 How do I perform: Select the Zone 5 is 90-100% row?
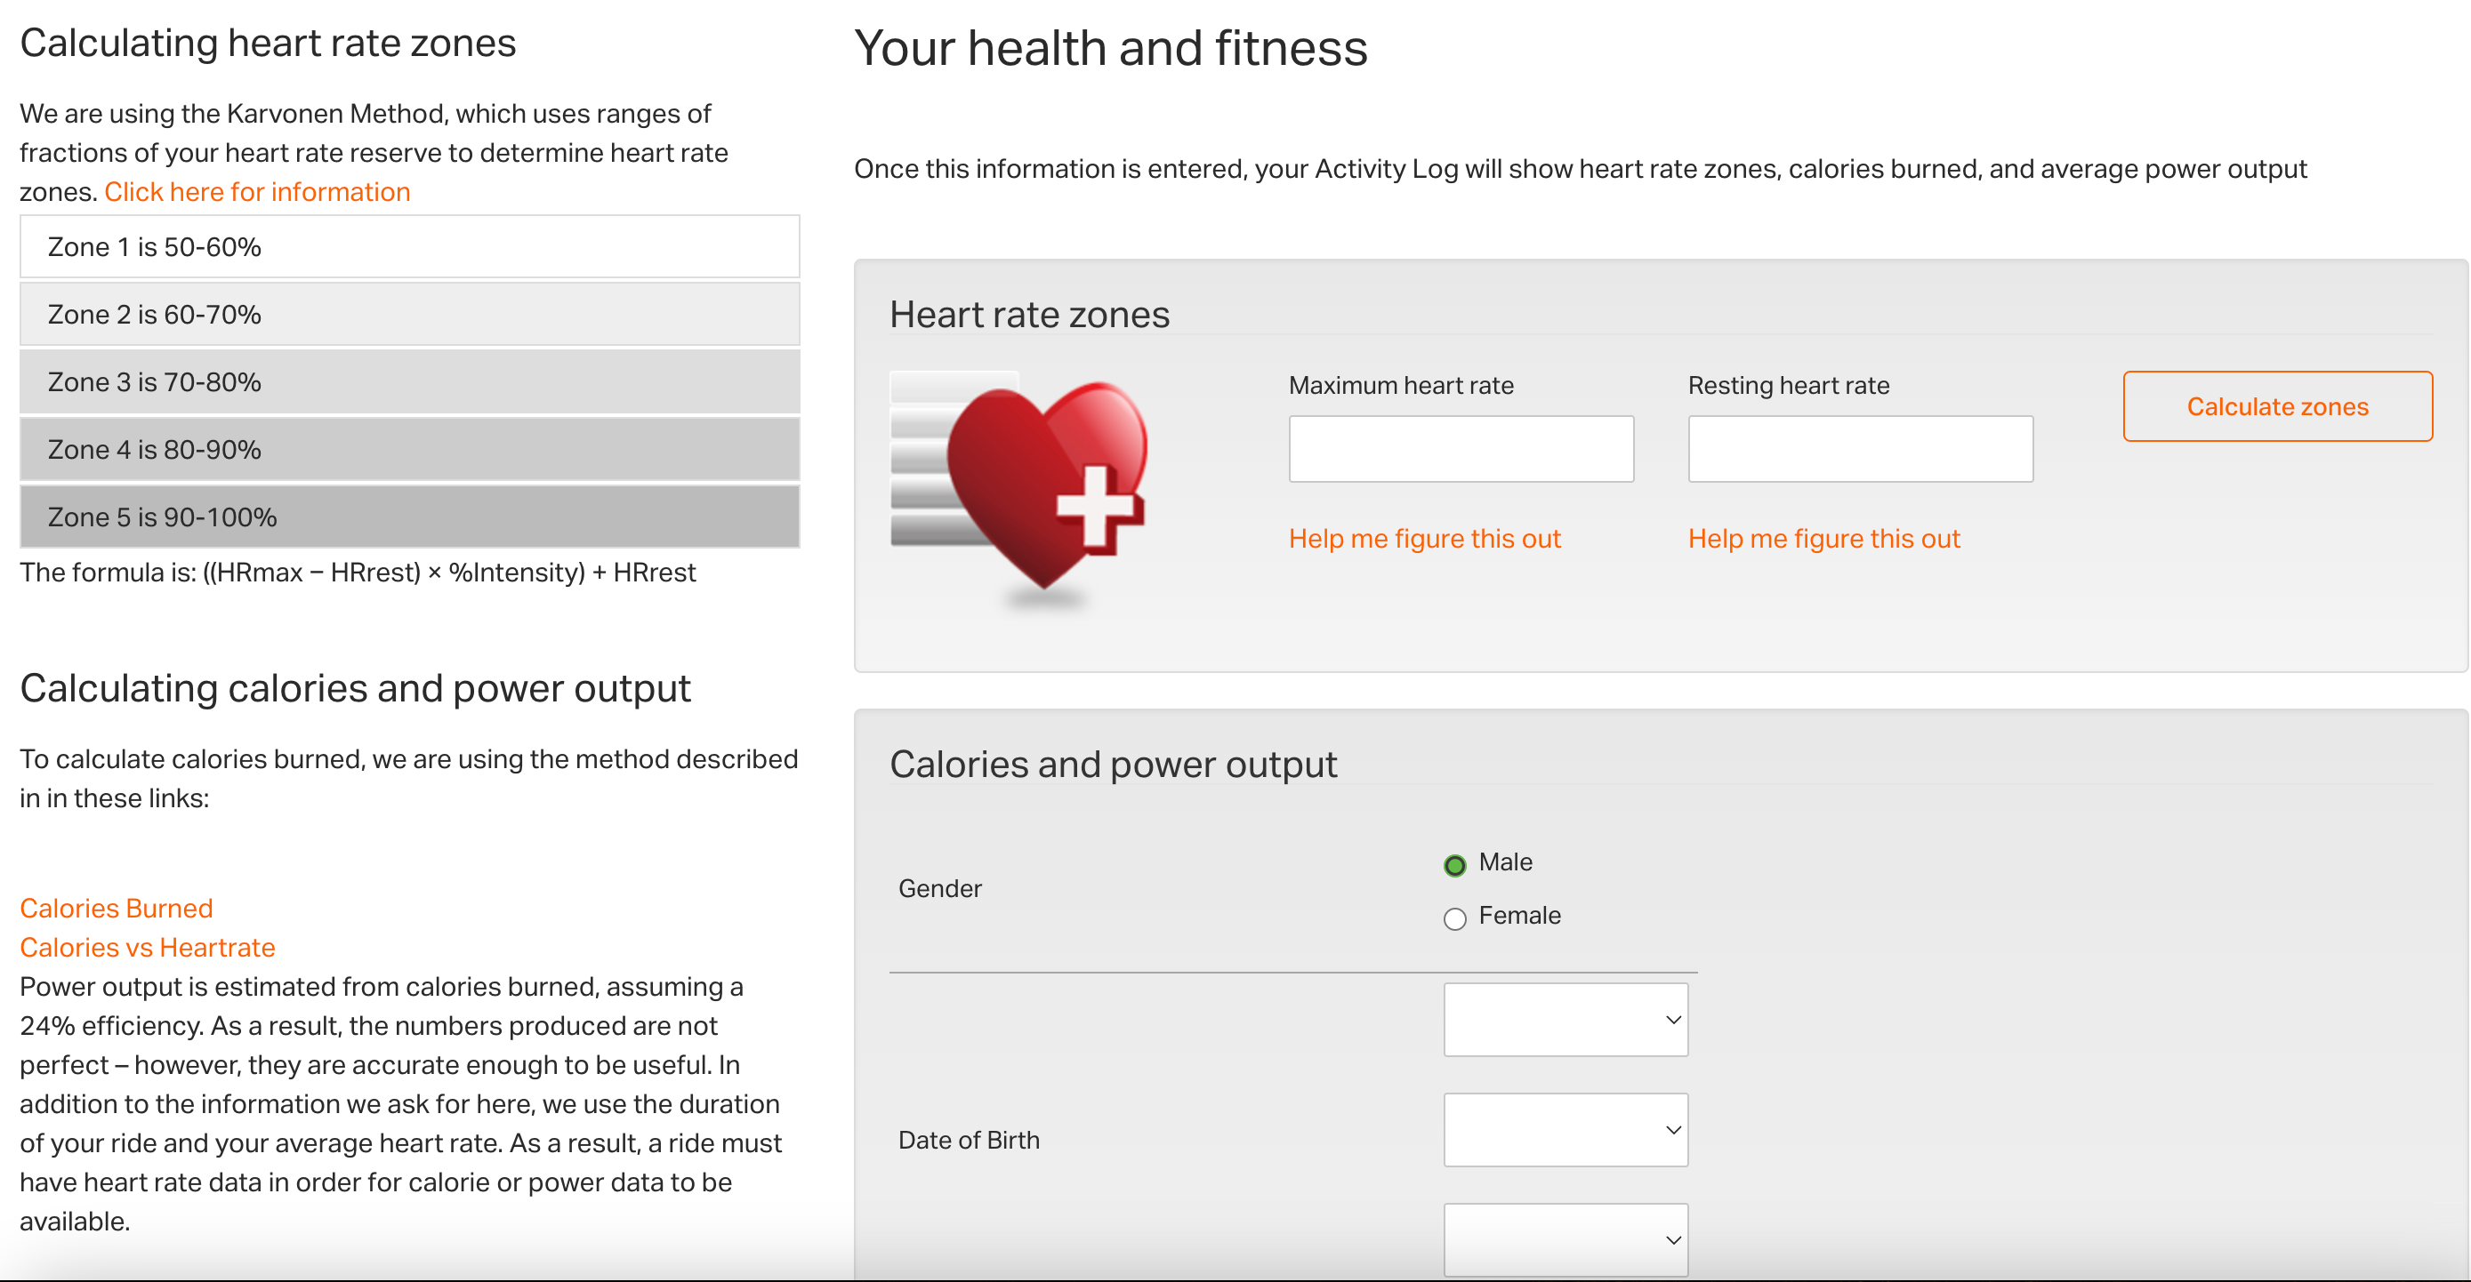(409, 517)
